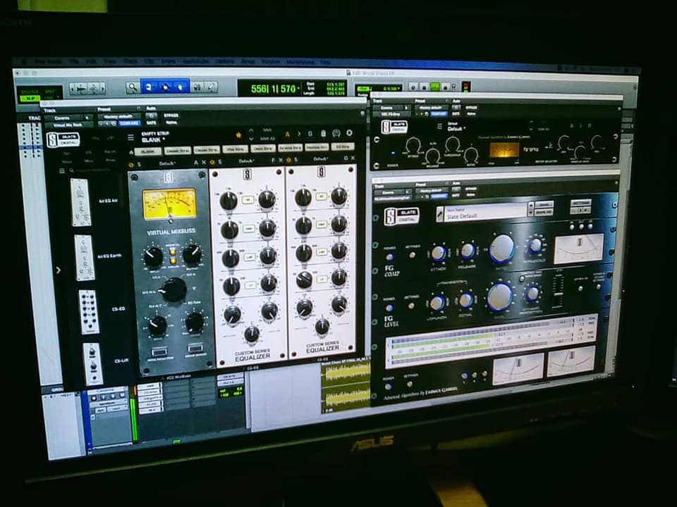This screenshot has height=507, width=677.
Task: Toggle Bypass on the Virtual Mix Rack plugin
Action: (171, 115)
